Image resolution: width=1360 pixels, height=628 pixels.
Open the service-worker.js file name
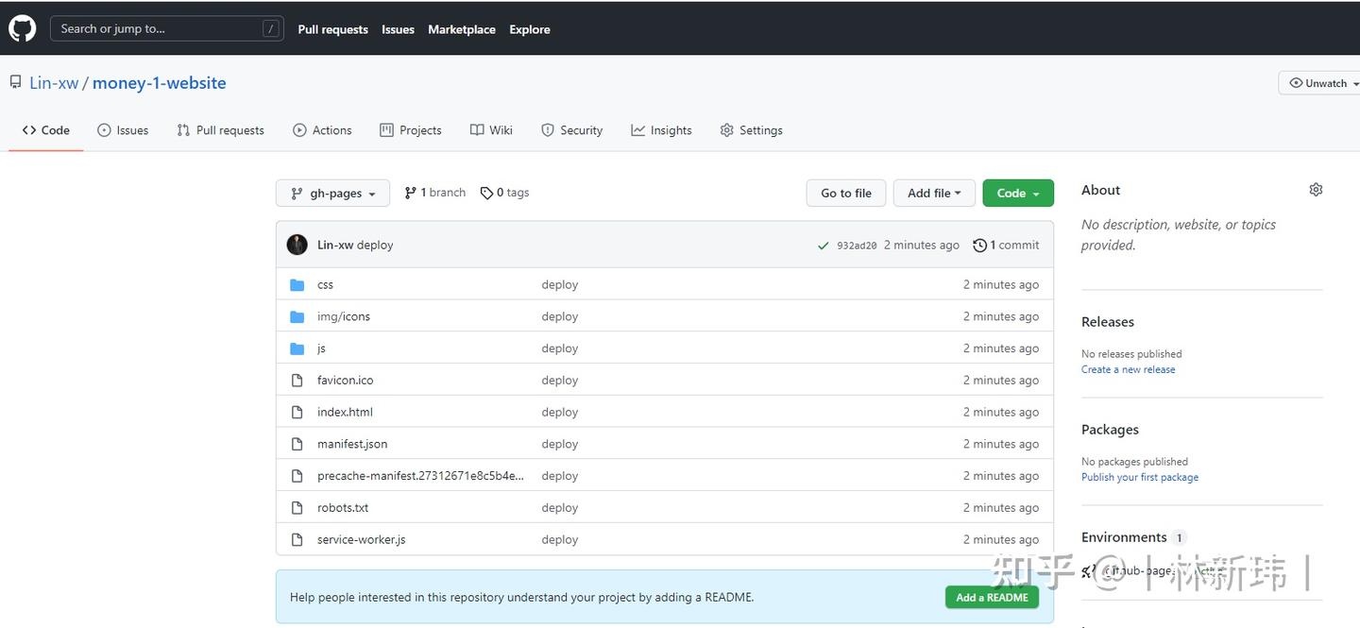[362, 540]
